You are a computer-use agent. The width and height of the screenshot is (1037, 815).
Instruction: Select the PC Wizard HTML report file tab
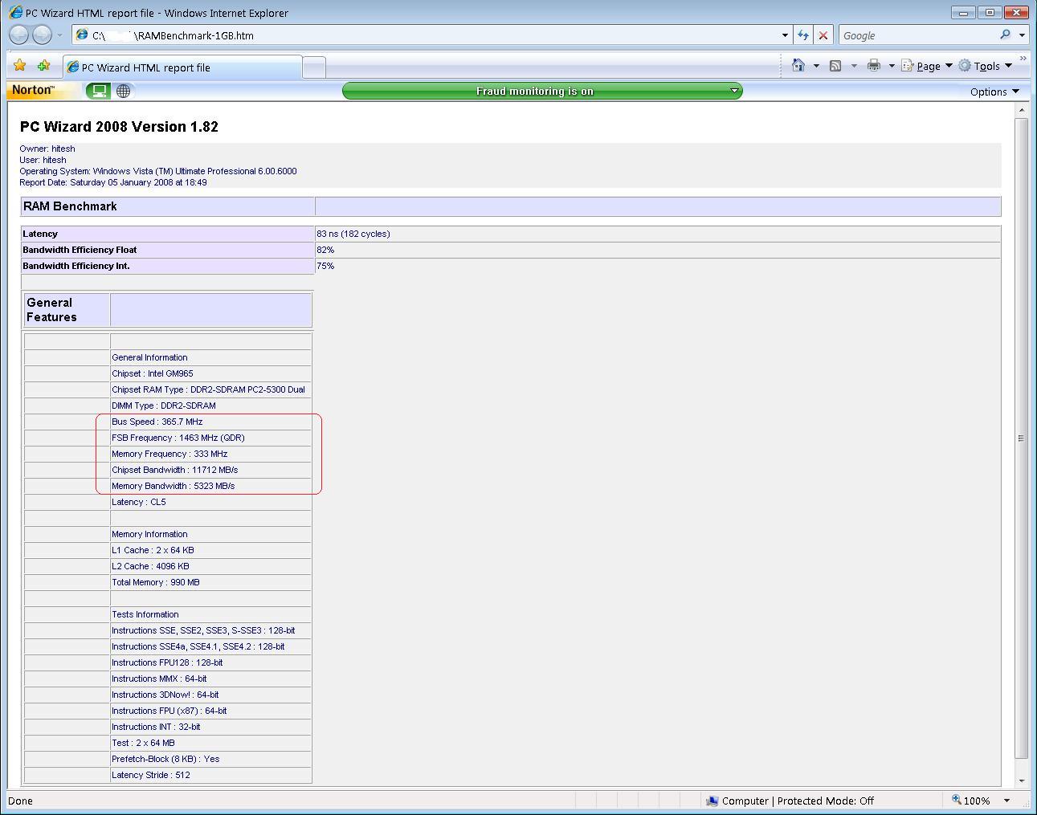(182, 67)
